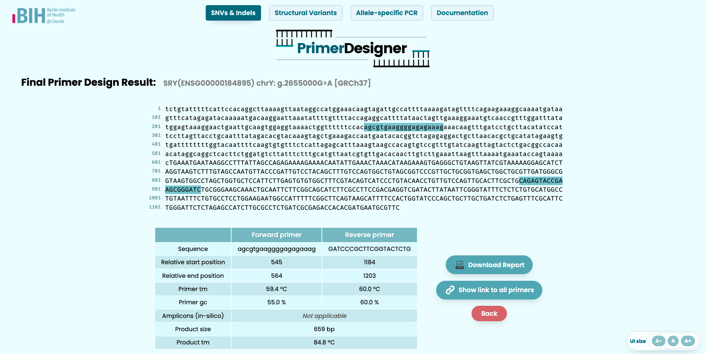
Task: Click the Not applicable amplicons cell
Action: [324, 316]
